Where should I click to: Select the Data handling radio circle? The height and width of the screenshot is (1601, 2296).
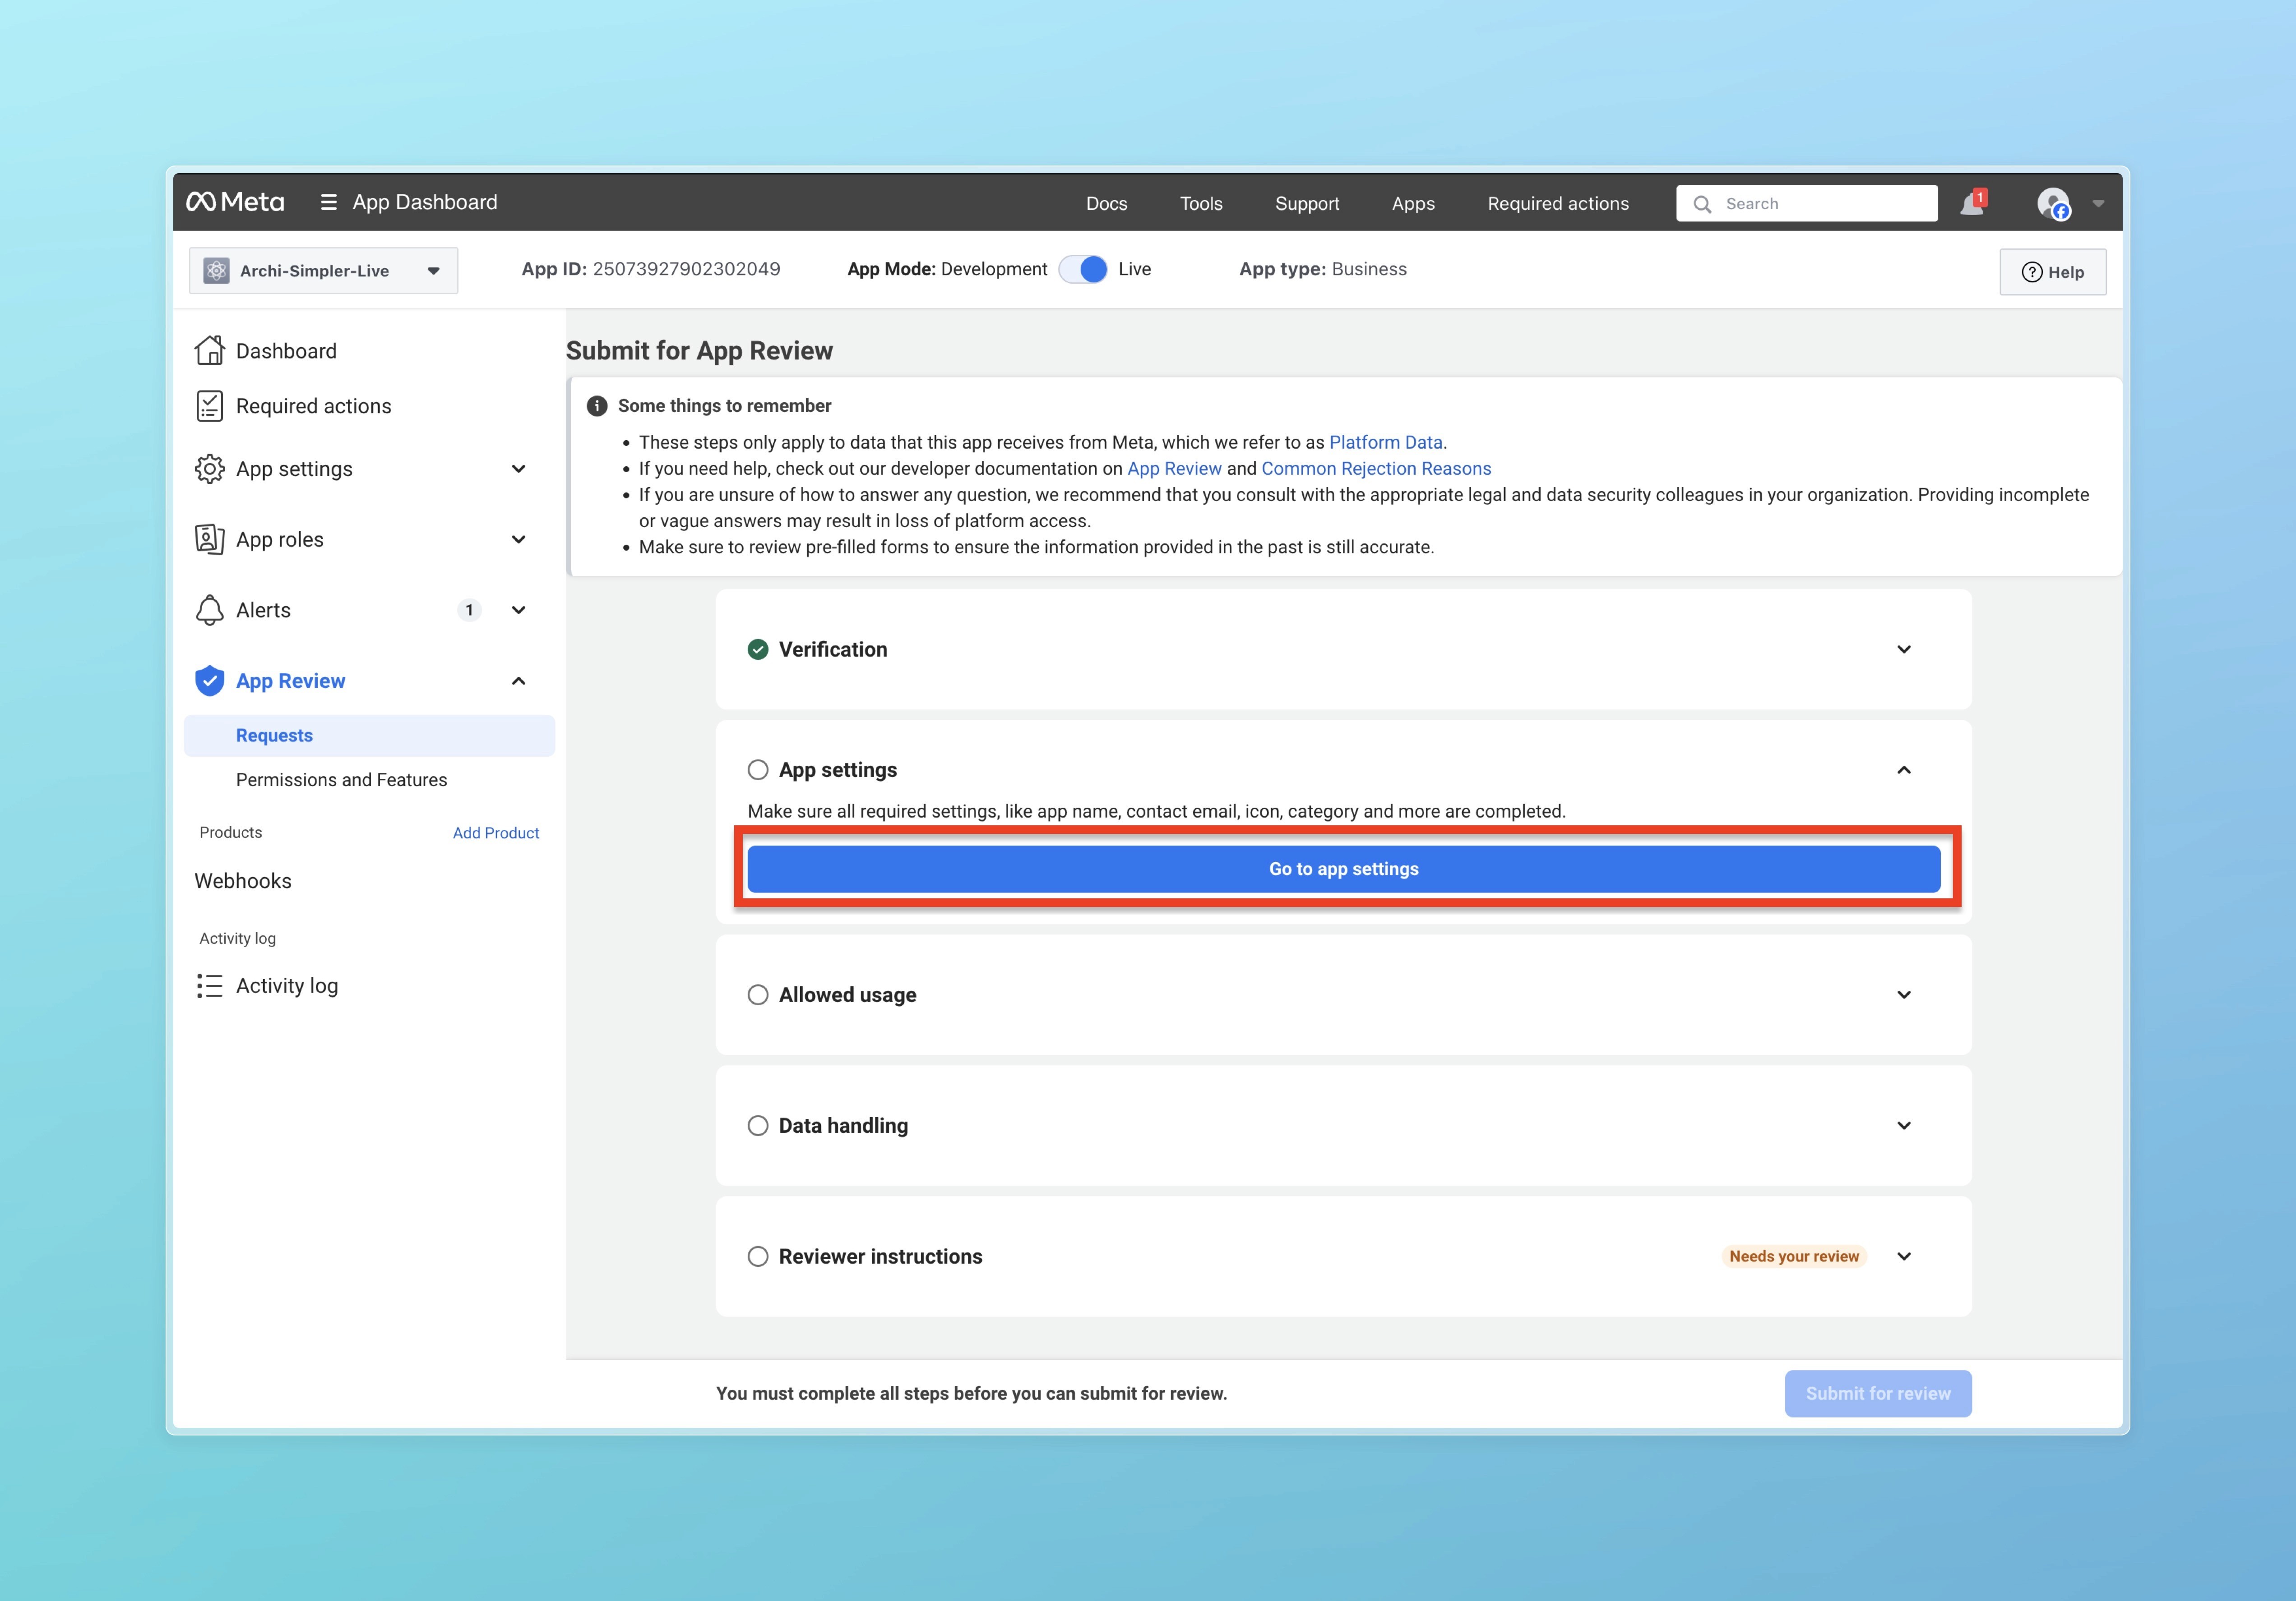758,1125
